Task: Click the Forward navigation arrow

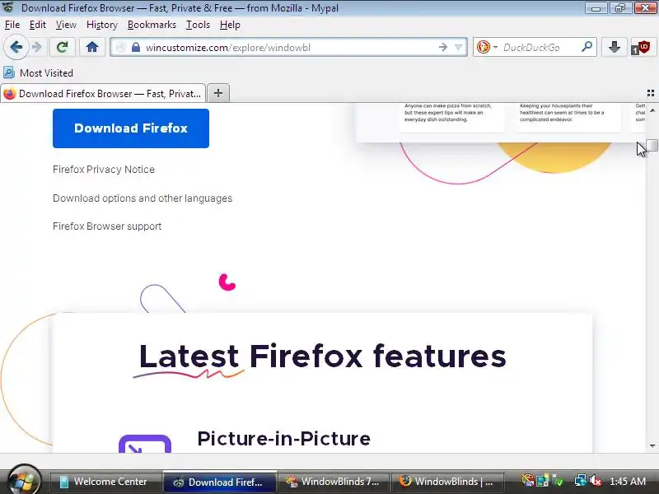Action: click(x=37, y=47)
